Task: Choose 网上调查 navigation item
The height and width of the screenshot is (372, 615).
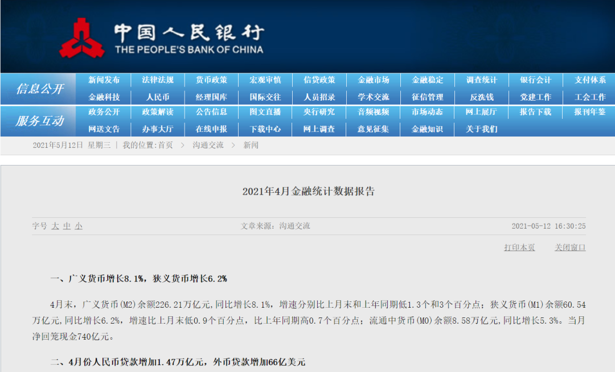Action: [x=319, y=129]
